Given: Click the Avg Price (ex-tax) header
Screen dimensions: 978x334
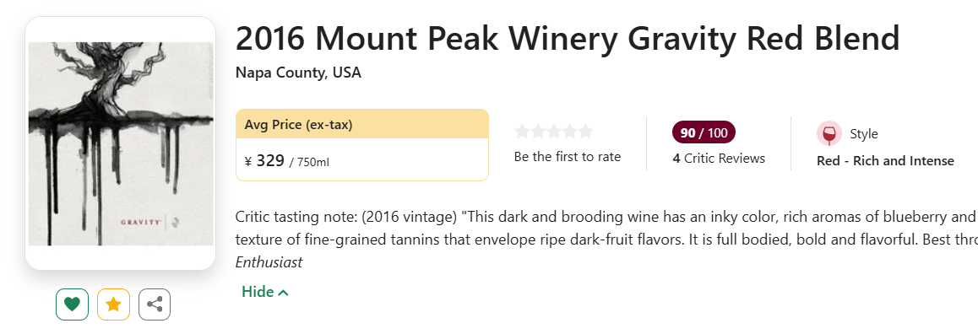Looking at the screenshot, I should point(361,124).
